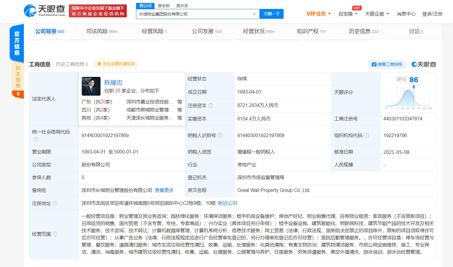The width and height of the screenshot is (453, 267).
Task: Click 纳税人资质 value 增值税一般纳税人
Action: click(256, 152)
